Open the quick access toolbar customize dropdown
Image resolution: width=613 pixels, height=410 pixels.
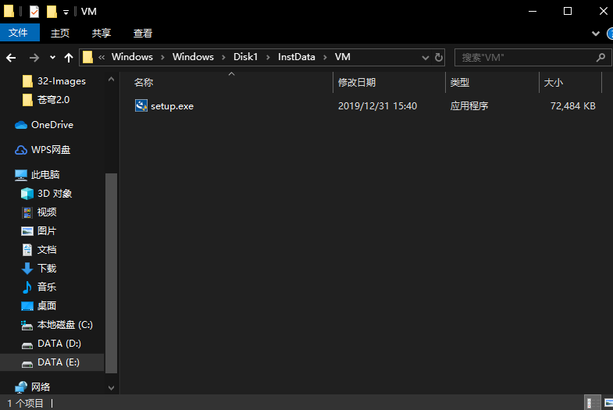click(x=66, y=12)
